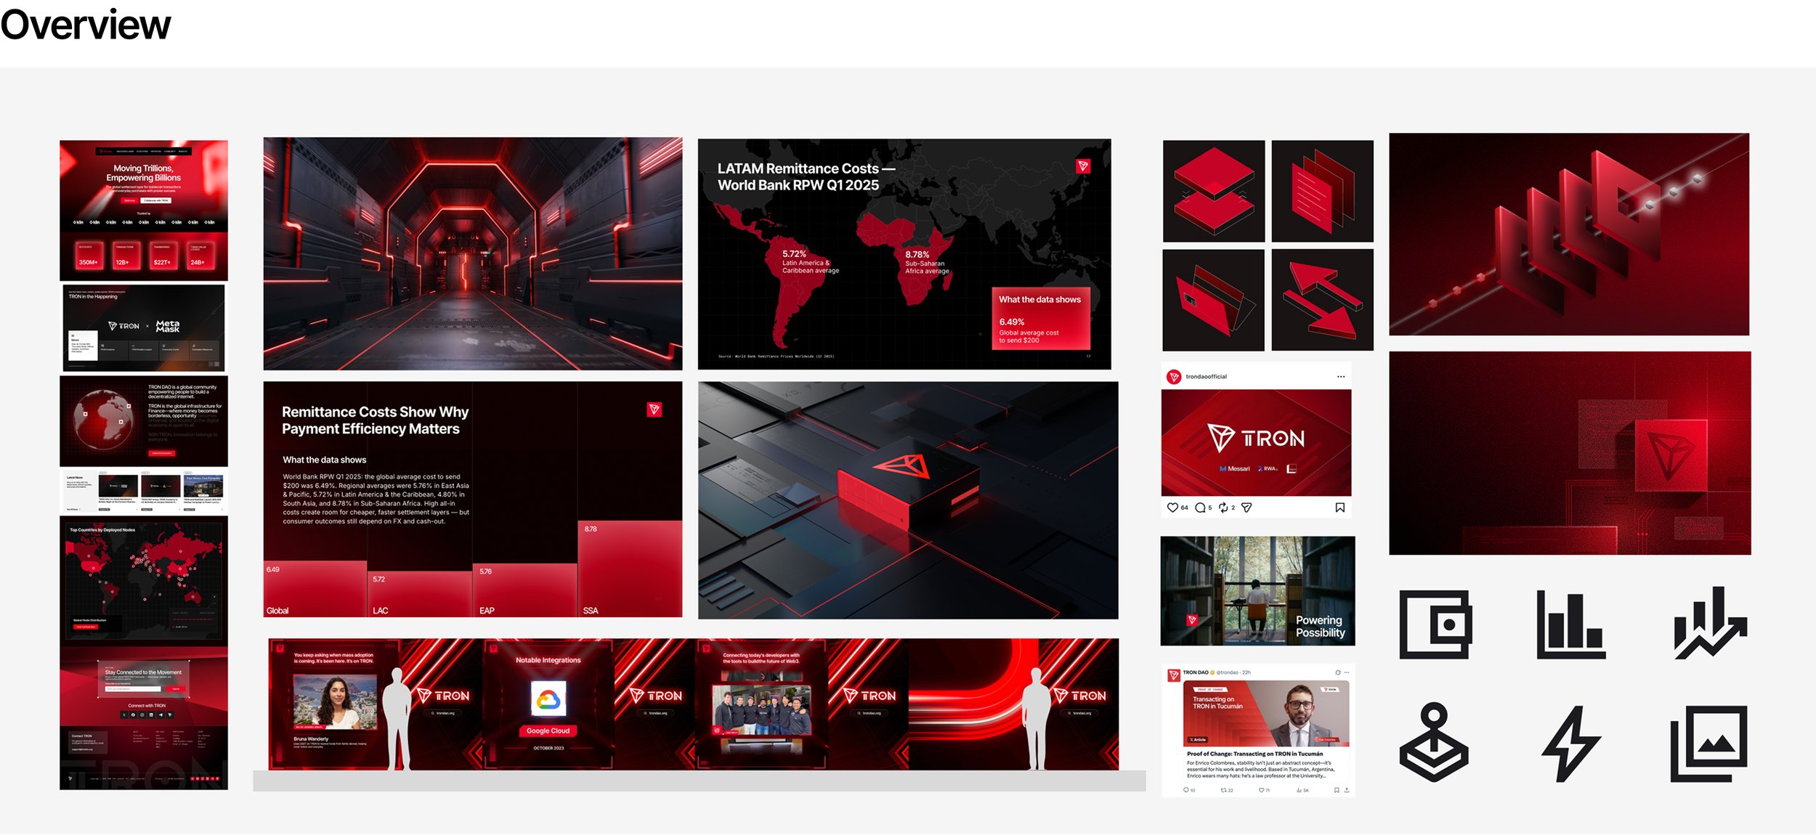Click the 'LATAM Remittance Costs' slide title
The width and height of the screenshot is (1816, 835).
(806, 176)
